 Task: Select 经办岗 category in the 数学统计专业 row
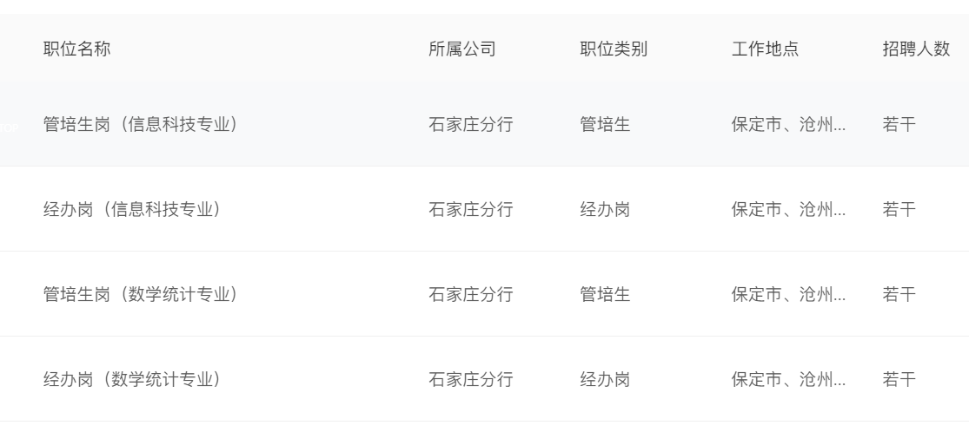point(605,380)
